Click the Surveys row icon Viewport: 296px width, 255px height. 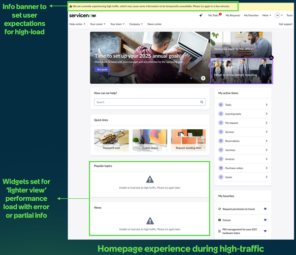pyautogui.click(x=221, y=132)
